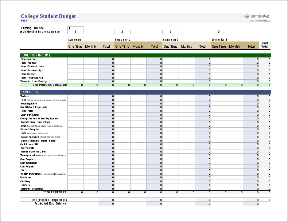
Task: Select the Projected End Balance label
Action: (50, 203)
